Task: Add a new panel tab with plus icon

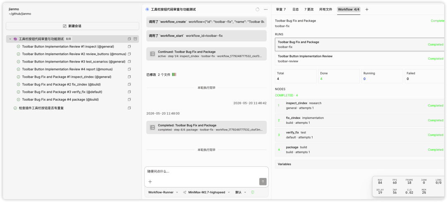Action: point(367,10)
